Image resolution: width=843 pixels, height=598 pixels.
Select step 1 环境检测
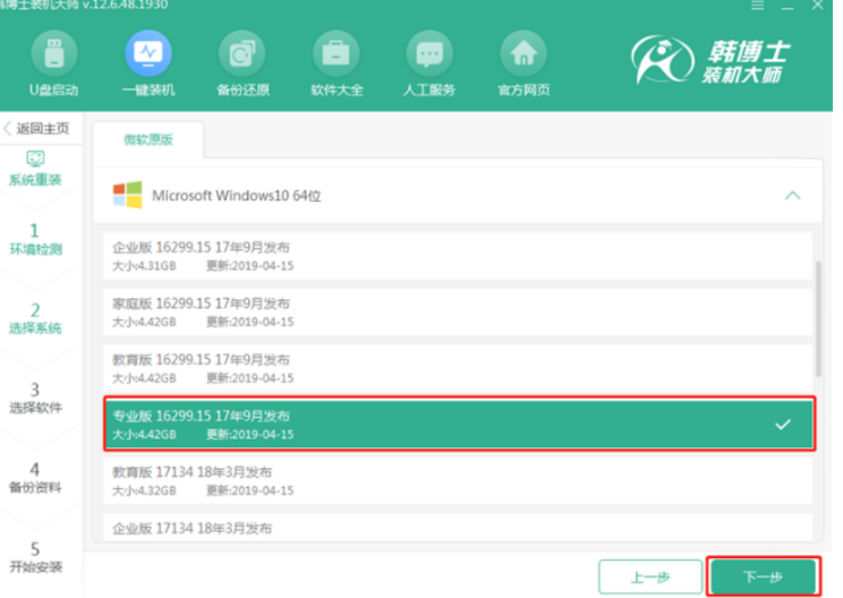35,239
